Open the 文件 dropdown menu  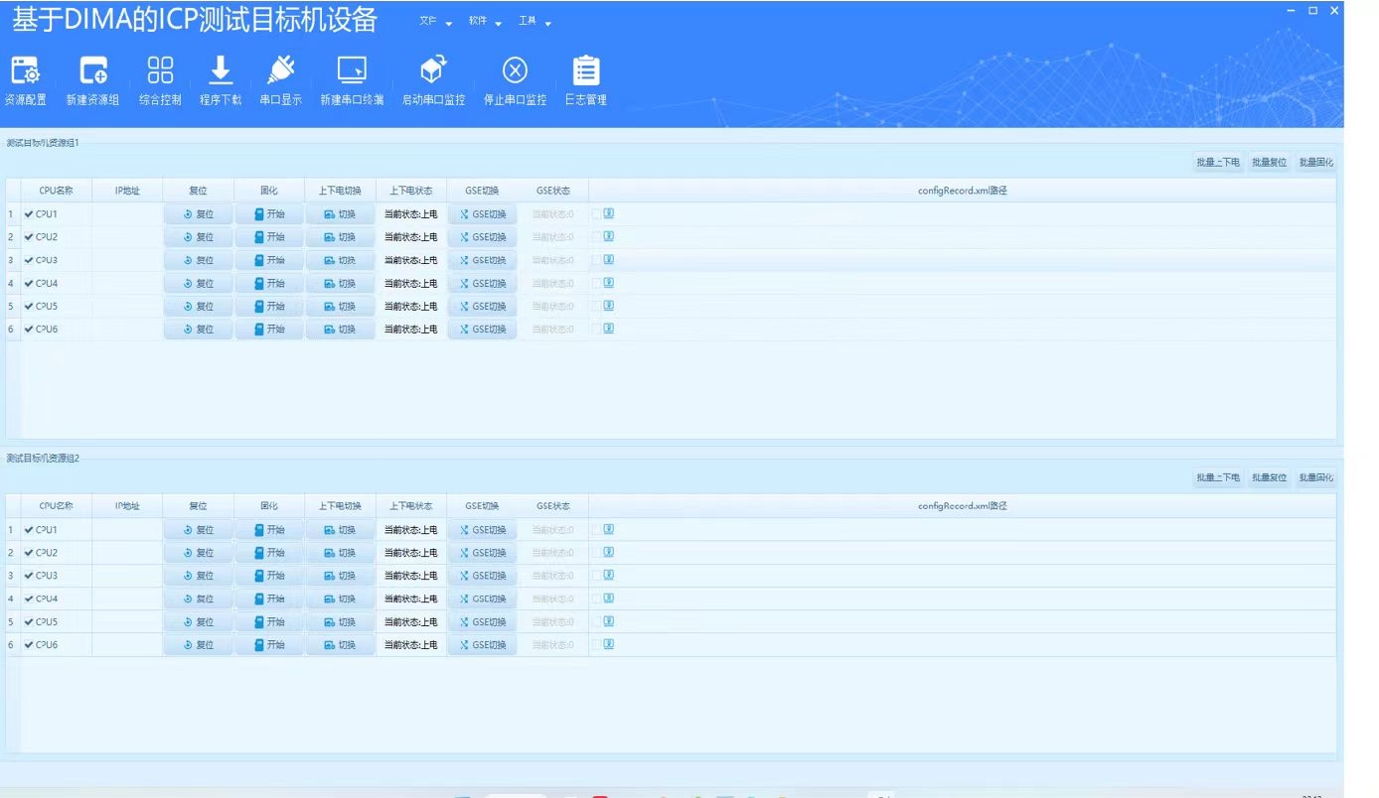tap(435, 22)
